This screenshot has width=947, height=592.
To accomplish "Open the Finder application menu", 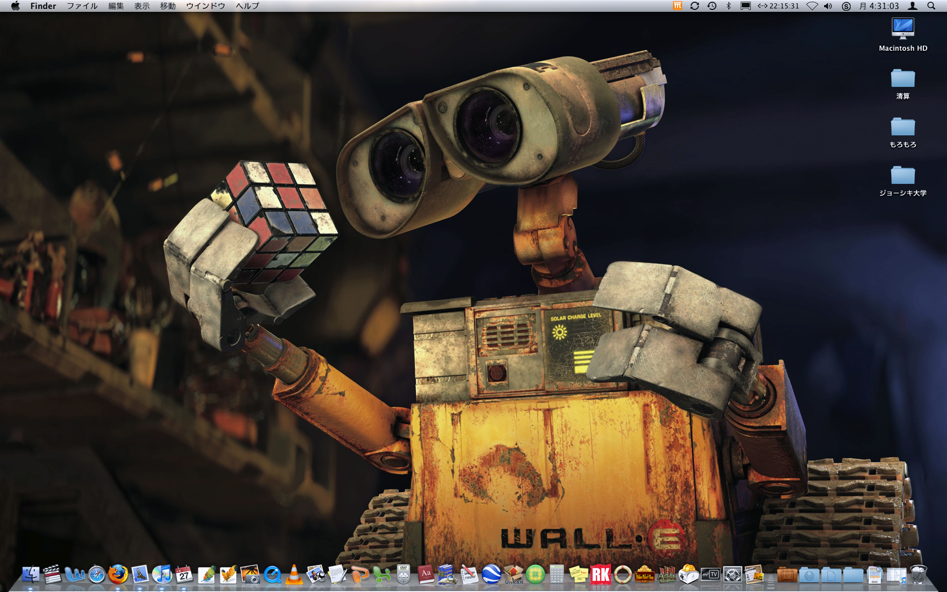I will [43, 6].
